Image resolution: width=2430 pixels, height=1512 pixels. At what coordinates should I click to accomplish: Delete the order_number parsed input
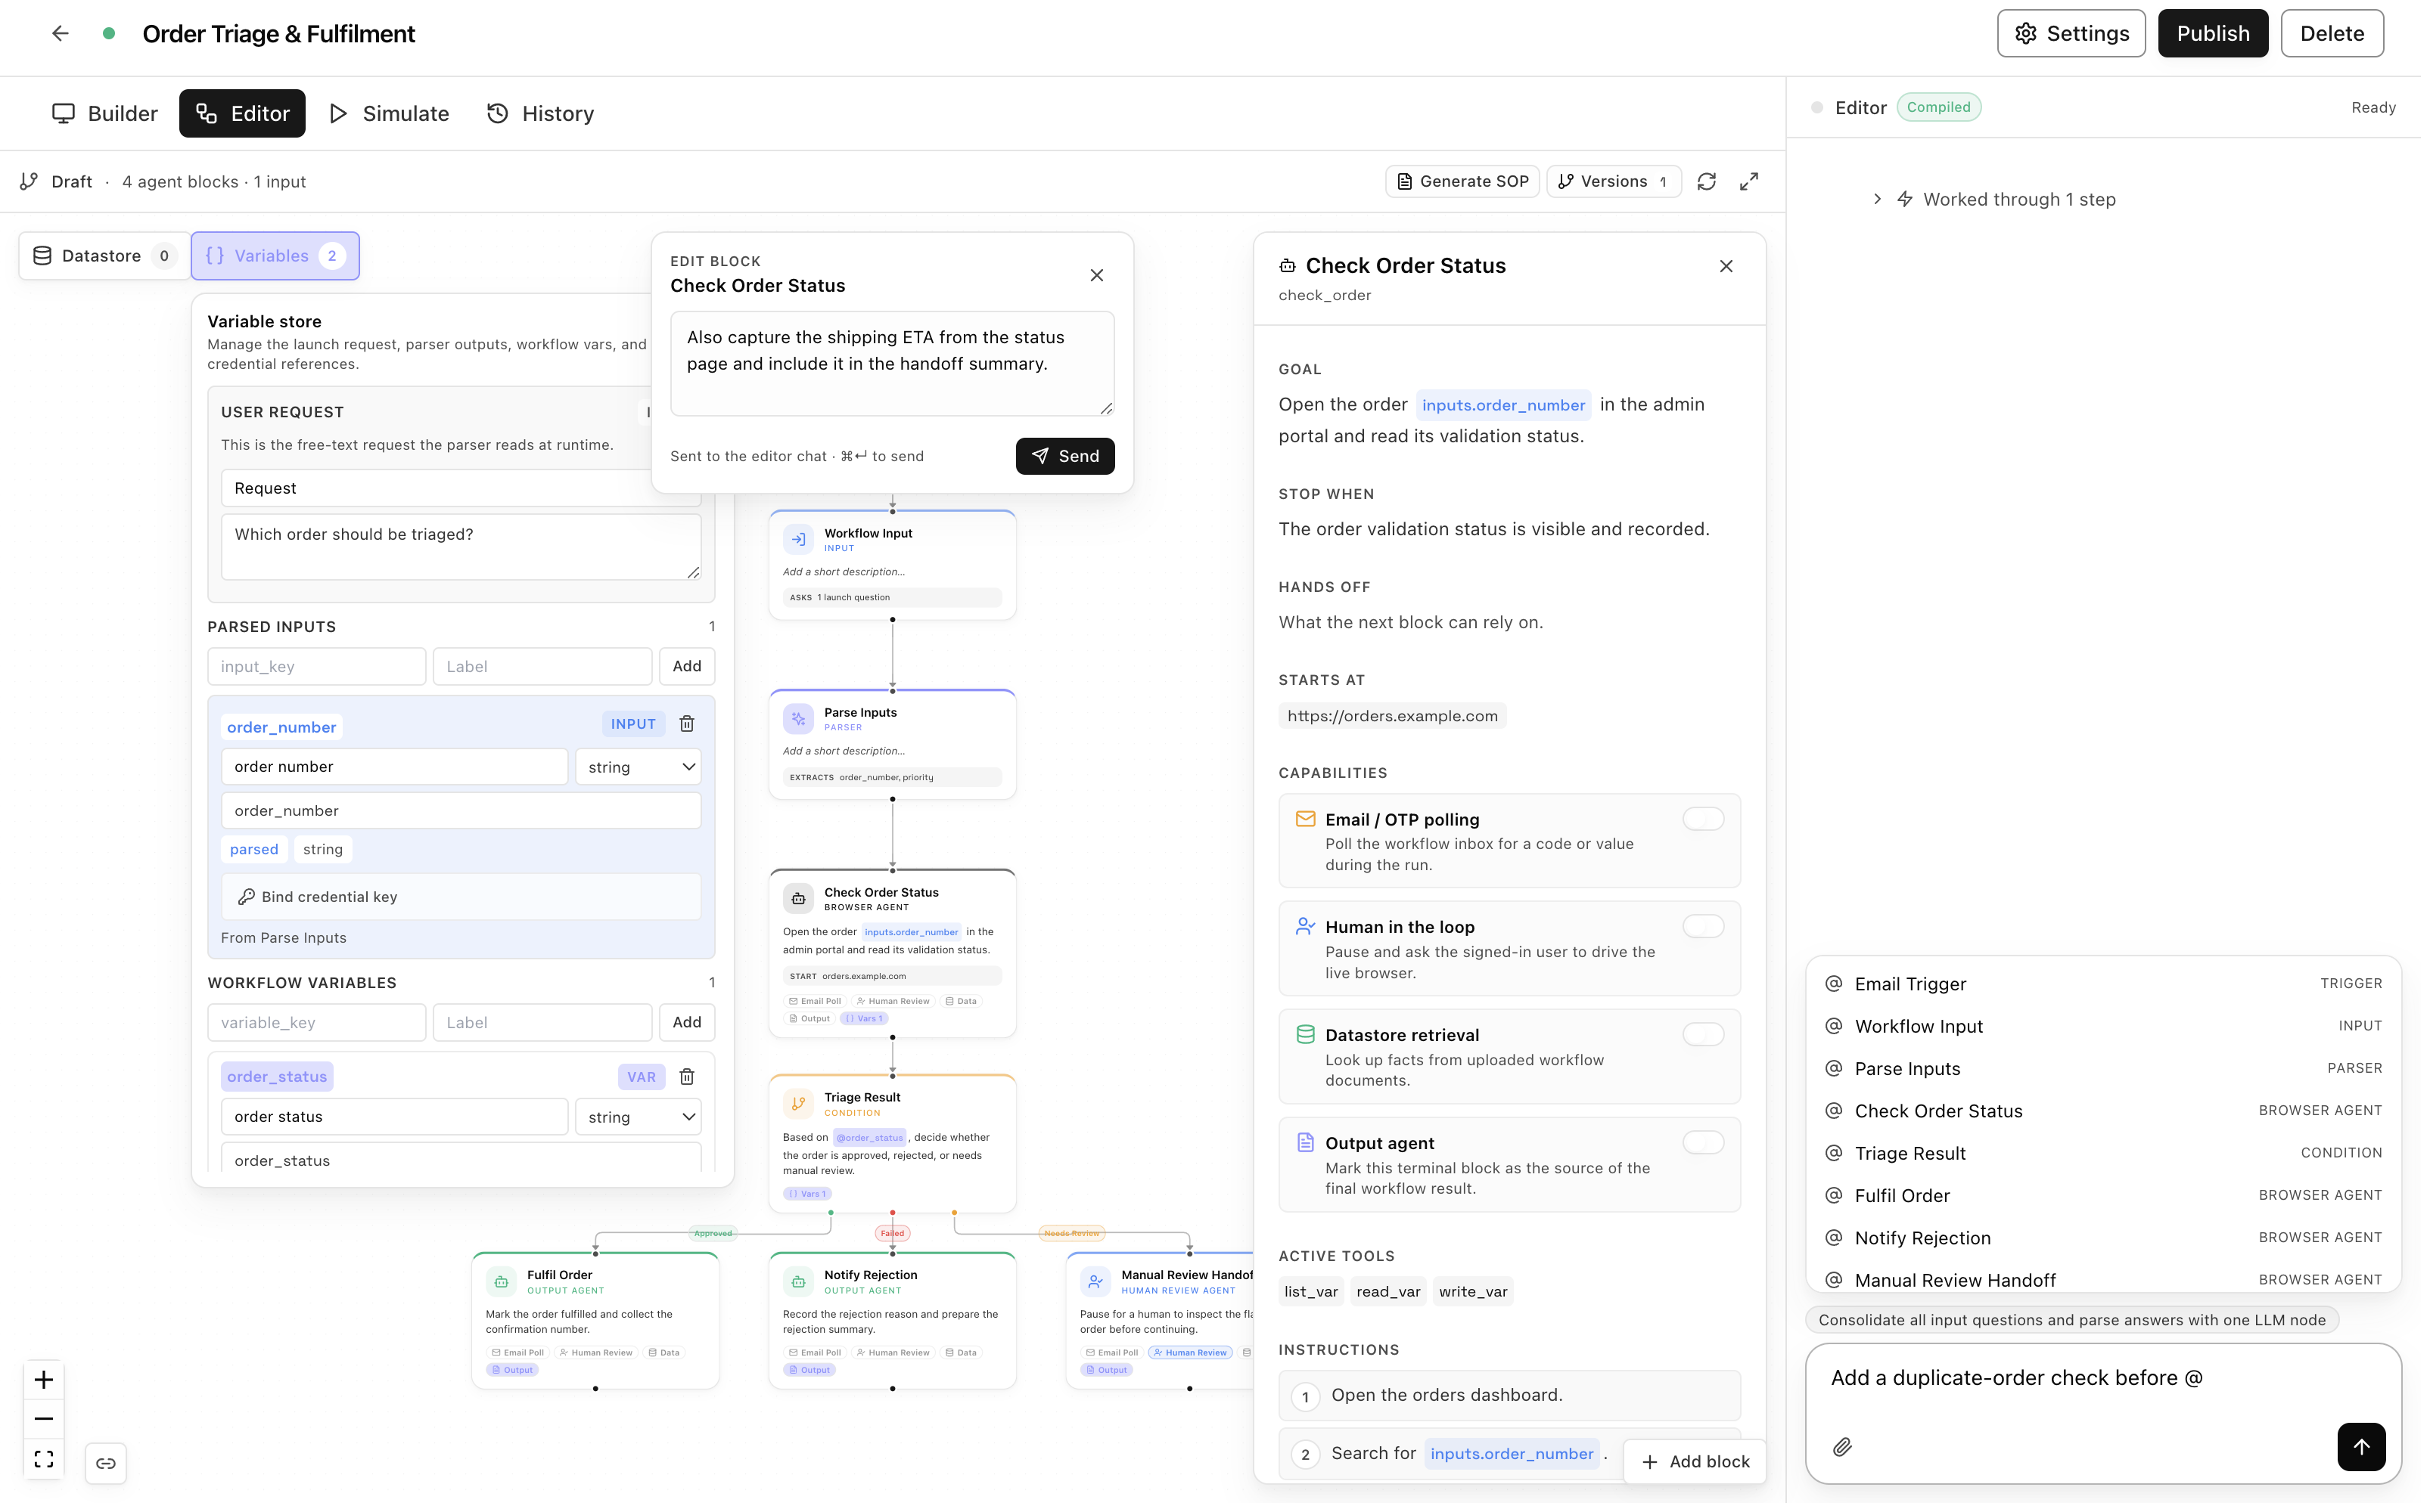[x=689, y=727]
